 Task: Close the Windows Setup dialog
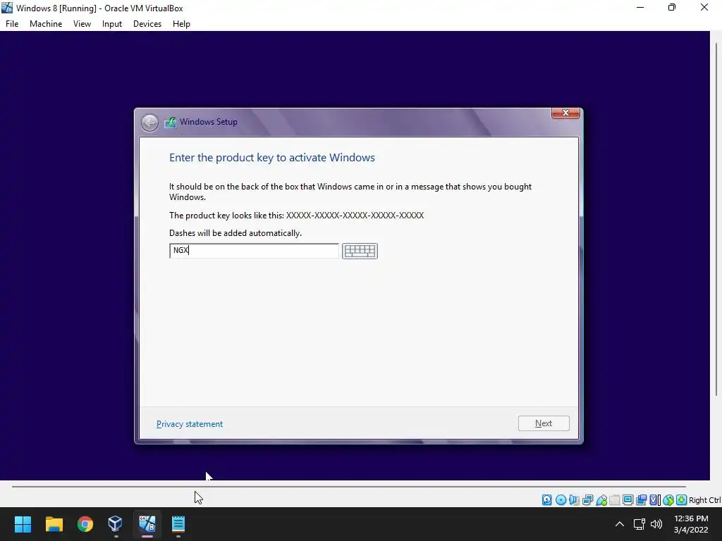[x=565, y=113]
